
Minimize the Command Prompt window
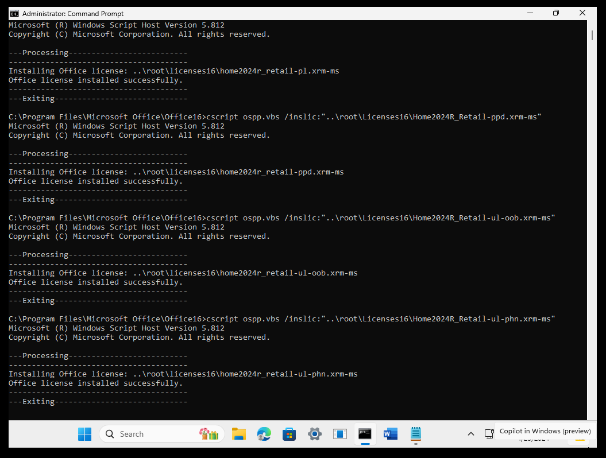point(530,13)
